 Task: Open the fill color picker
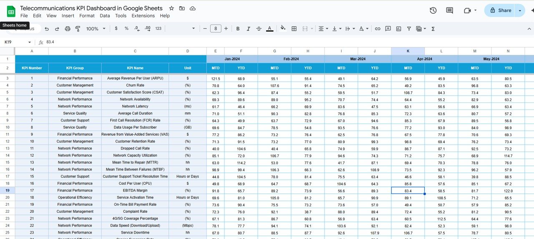pos(283,29)
